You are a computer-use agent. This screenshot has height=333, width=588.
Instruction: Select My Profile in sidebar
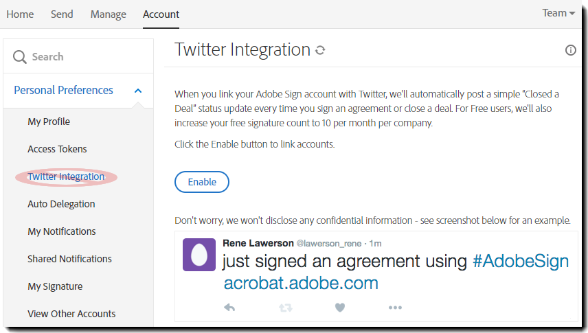click(49, 122)
